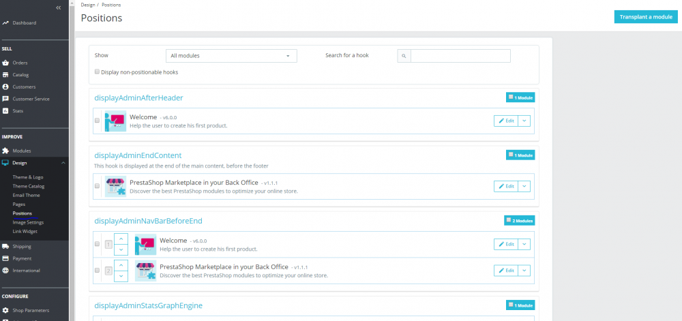682x321 pixels.
Task: Open the displayAdminNavBarBeforeEnd hook link
Action: pos(148,221)
